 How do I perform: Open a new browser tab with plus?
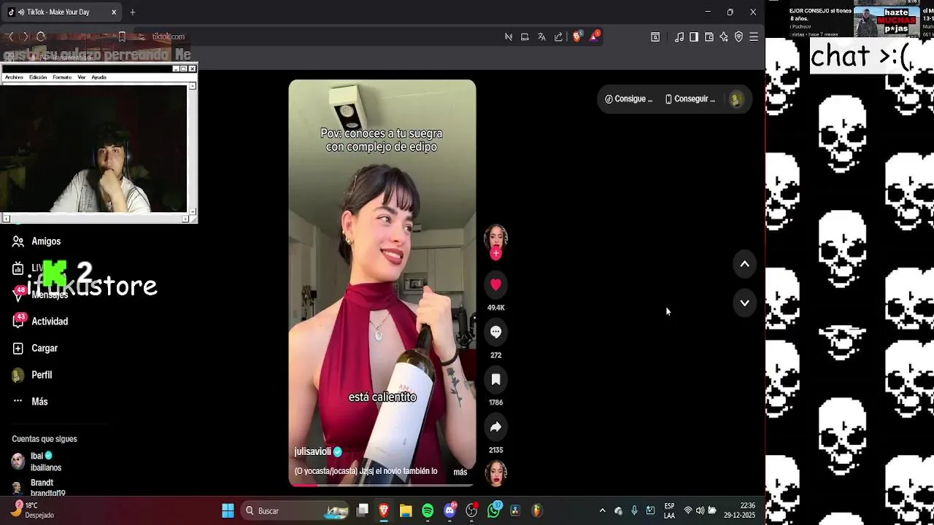(132, 12)
